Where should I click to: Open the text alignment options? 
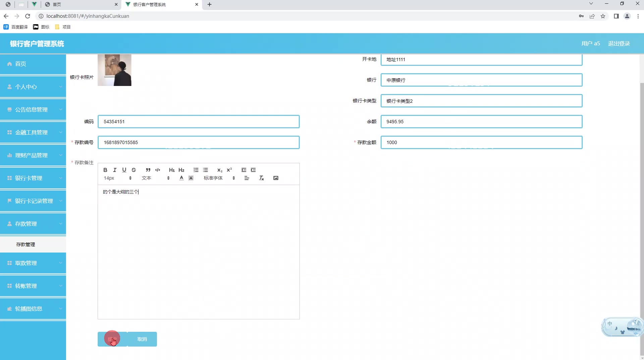pos(247,178)
